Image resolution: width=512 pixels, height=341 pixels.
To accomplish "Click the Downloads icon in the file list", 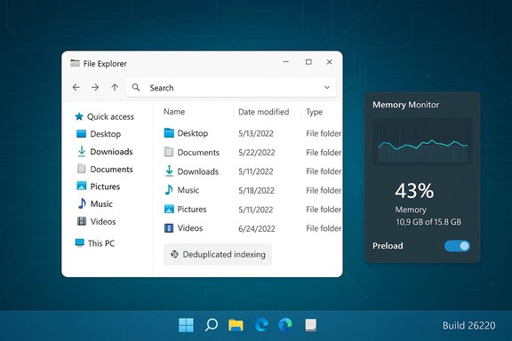I will pyautogui.click(x=169, y=171).
